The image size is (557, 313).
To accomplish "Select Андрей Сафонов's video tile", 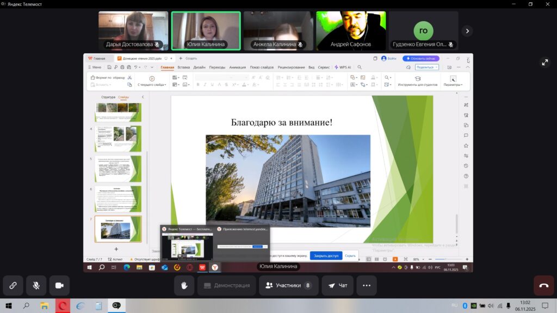I will point(351,31).
